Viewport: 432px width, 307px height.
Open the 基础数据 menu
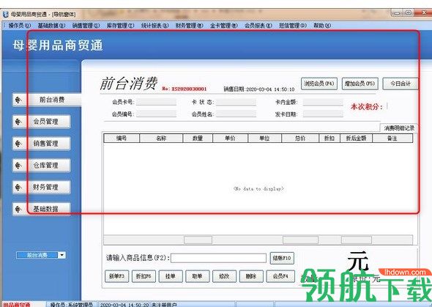click(51, 26)
